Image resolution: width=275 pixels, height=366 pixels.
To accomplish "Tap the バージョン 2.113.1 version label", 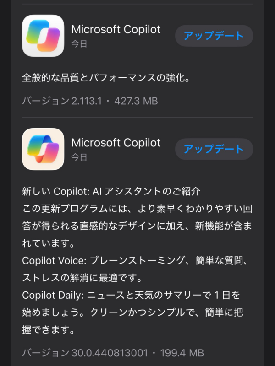I will coord(62,101).
